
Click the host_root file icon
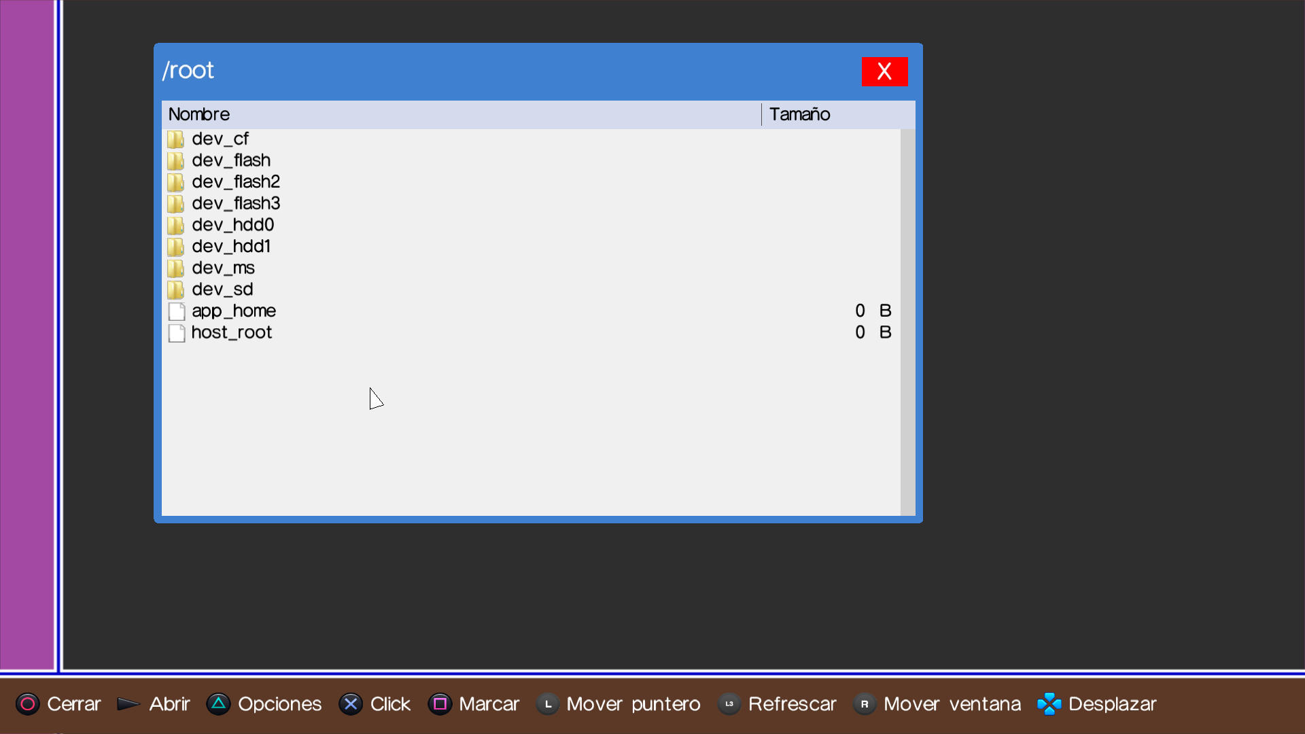click(x=177, y=333)
